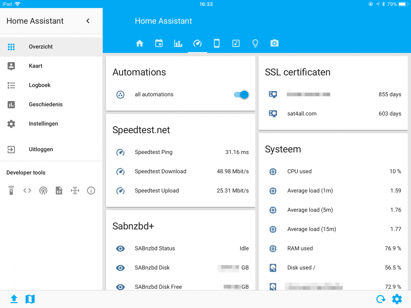Screen dimensions: 411x308
Task: Click the SABnzbd Status eye icon
Action: coord(120,249)
